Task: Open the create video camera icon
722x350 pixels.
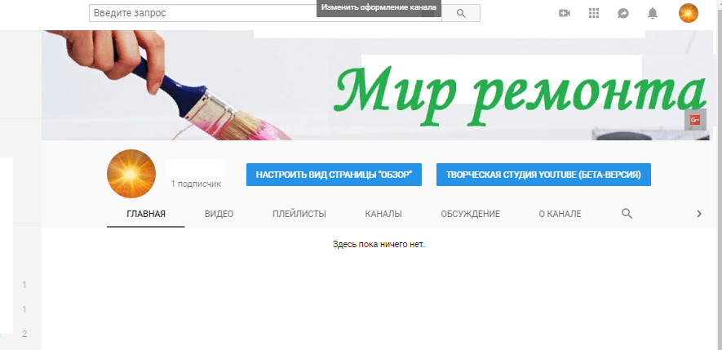Action: (564, 13)
